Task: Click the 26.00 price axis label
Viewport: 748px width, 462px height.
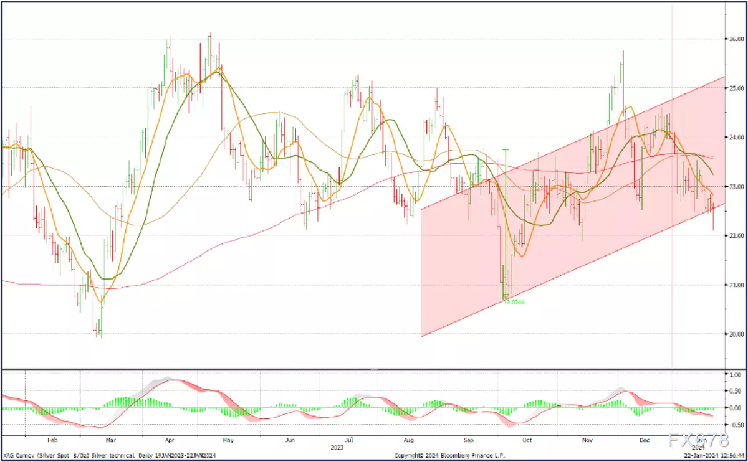Action: point(736,39)
